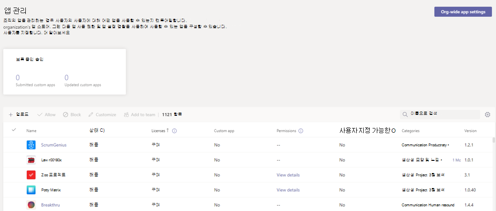Click the search magnifier icon
496x211 pixels.
click(x=405, y=114)
